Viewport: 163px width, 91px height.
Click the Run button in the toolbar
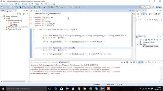[x=39, y=7]
